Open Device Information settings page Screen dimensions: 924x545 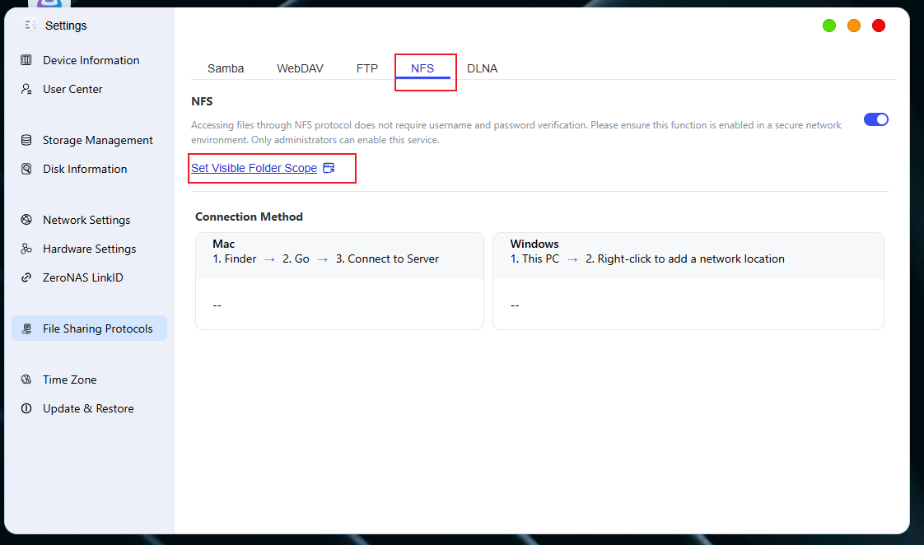point(90,60)
